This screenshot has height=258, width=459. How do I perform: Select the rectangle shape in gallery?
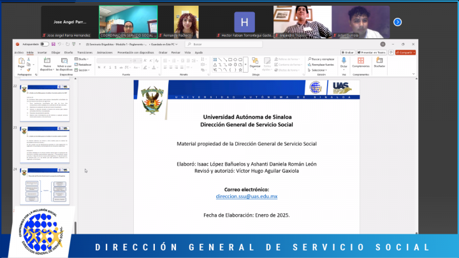point(230,59)
